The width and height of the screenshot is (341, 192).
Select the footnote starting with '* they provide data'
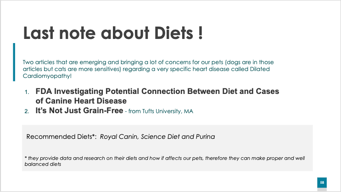click(165, 161)
